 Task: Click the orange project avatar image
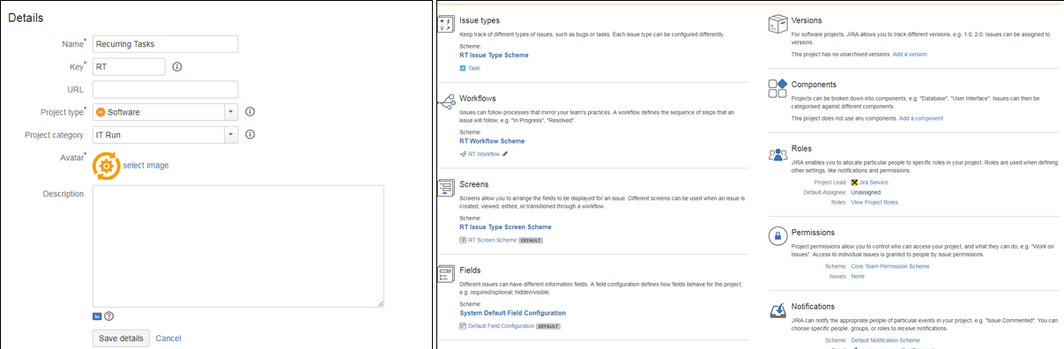tap(106, 165)
